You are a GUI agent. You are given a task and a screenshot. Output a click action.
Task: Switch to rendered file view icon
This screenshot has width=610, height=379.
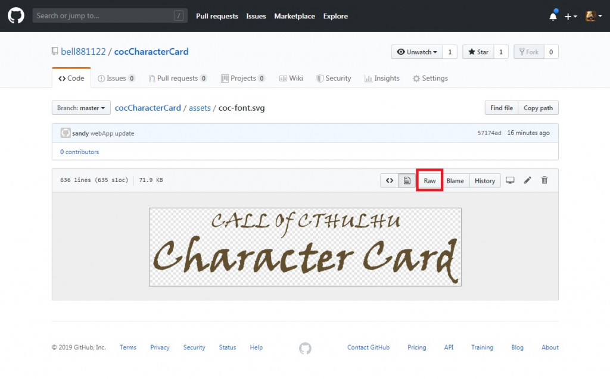(407, 180)
